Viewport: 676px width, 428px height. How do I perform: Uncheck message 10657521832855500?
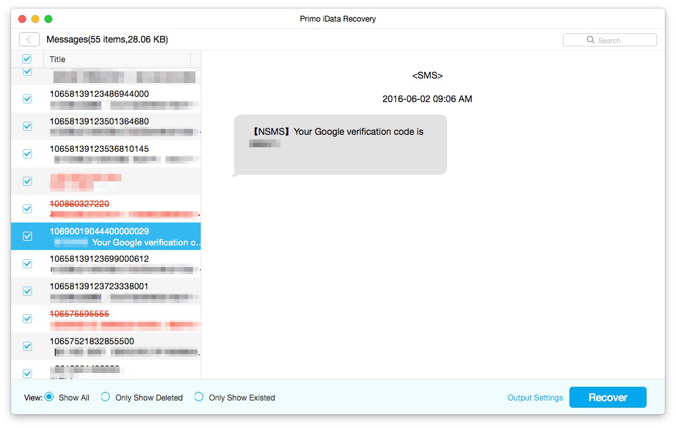click(27, 346)
